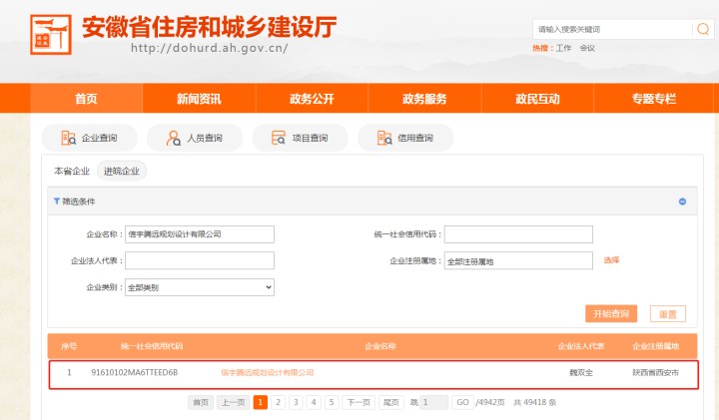
Task: Click the 项目查询 project icon
Action: click(x=279, y=138)
